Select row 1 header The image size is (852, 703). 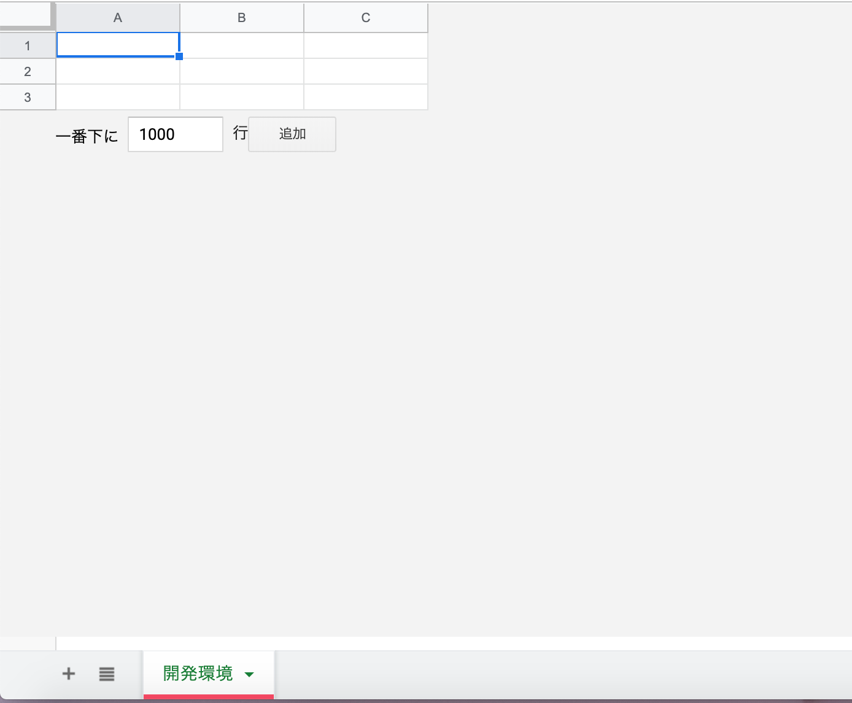(28, 45)
